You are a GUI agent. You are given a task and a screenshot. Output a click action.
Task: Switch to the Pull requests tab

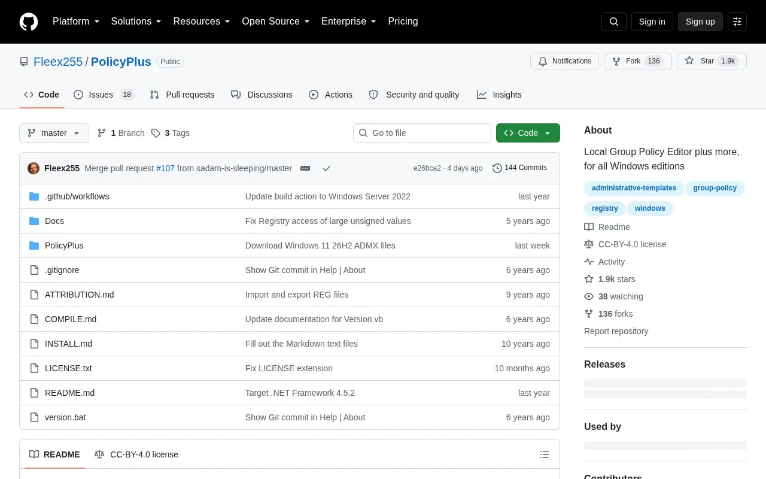pyautogui.click(x=182, y=95)
